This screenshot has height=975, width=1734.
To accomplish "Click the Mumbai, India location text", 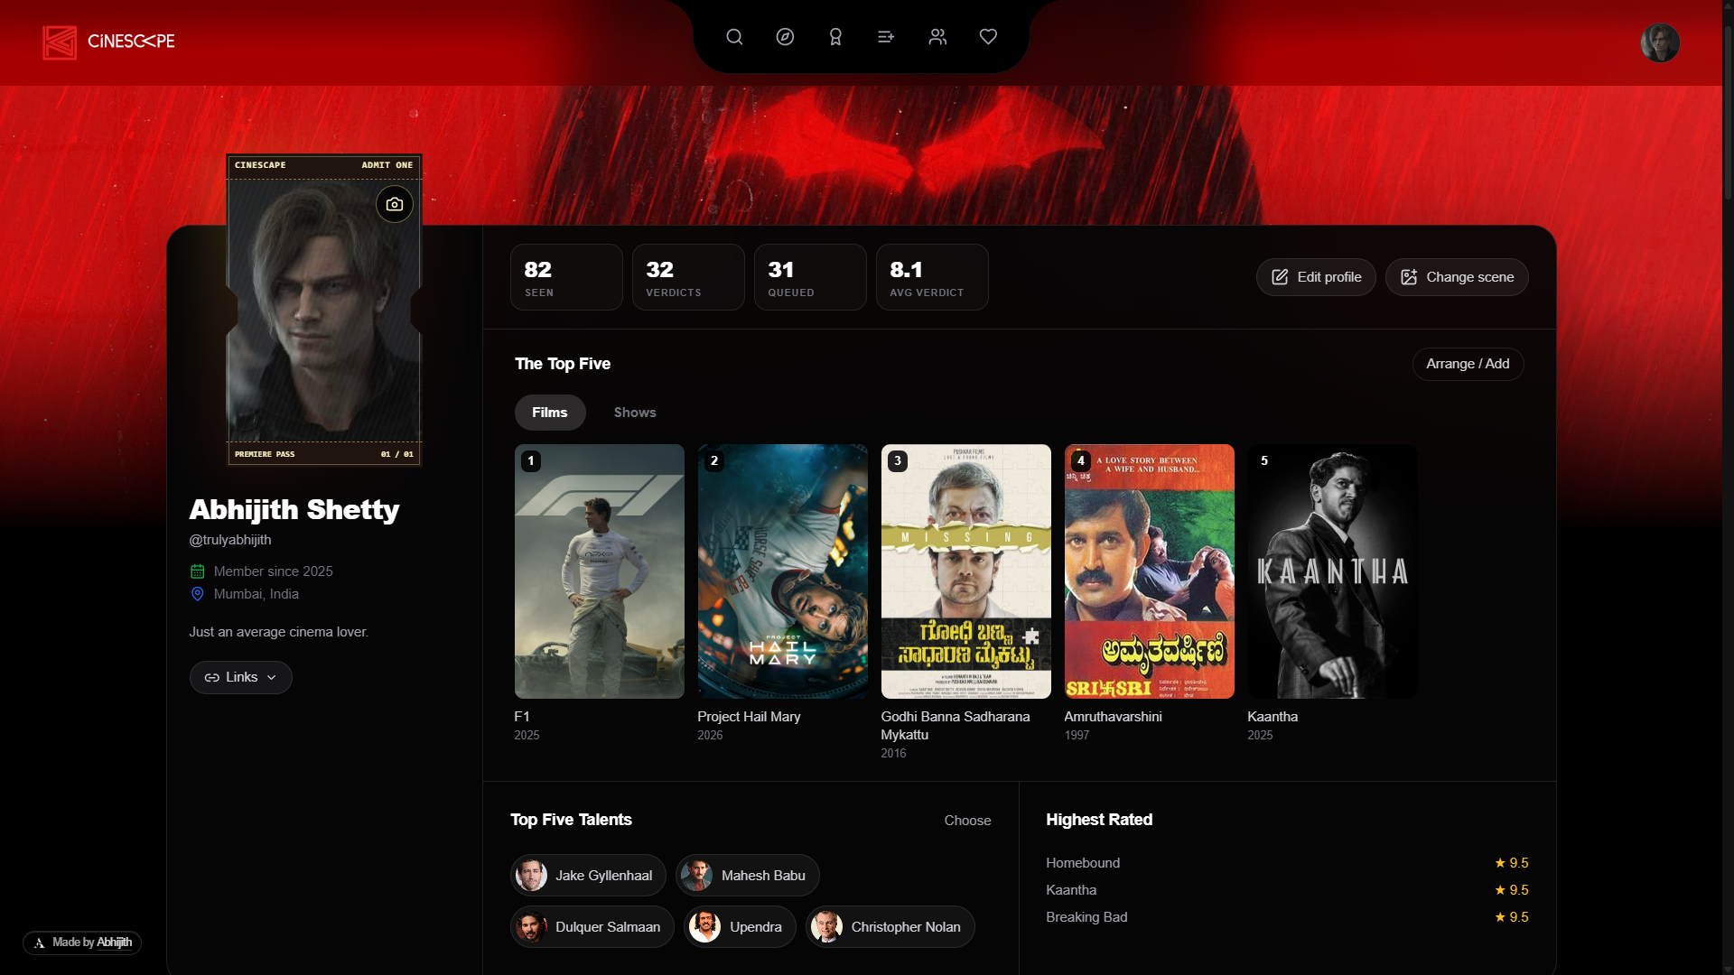I will click(256, 594).
